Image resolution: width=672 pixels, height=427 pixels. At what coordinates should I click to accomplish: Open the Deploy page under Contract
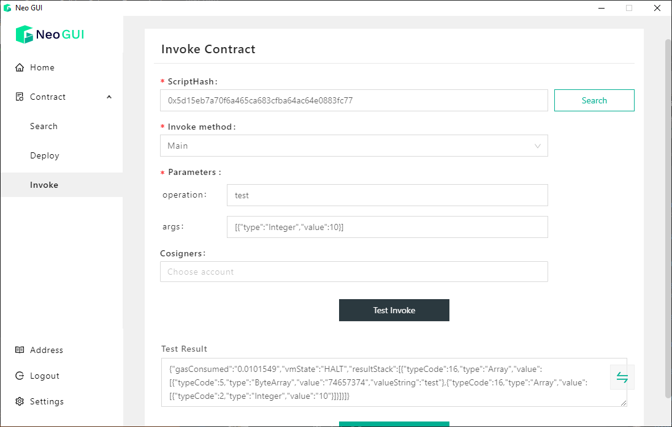coord(44,155)
